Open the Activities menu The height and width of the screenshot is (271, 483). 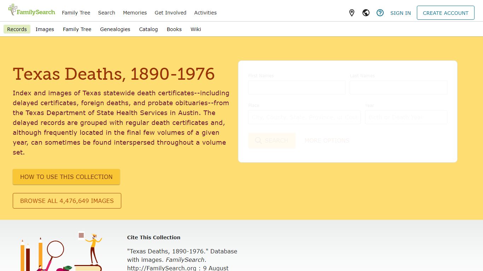205,13
